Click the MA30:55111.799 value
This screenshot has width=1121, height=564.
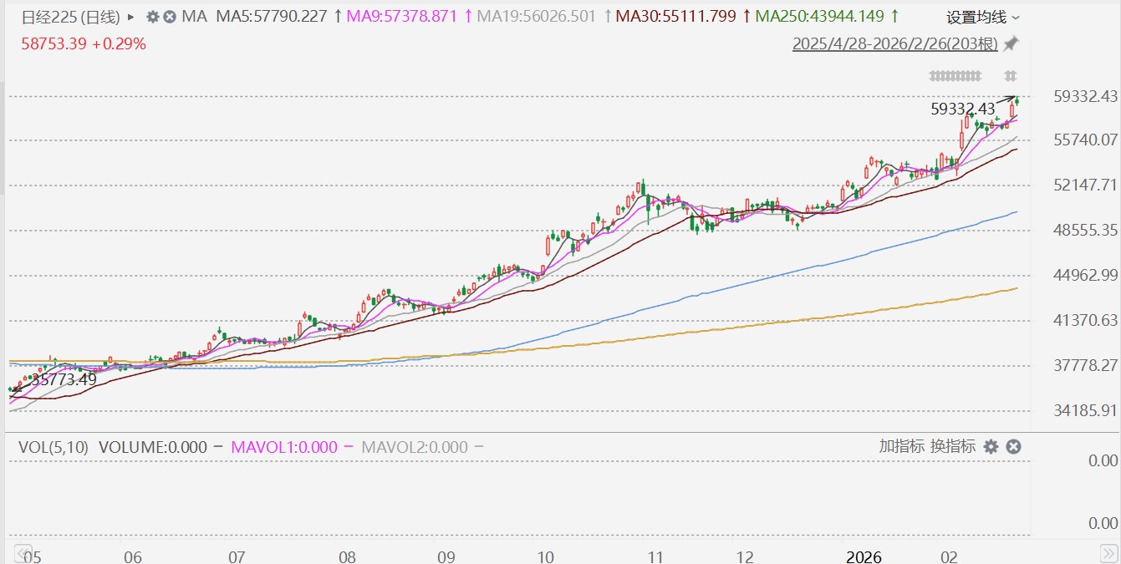(675, 17)
